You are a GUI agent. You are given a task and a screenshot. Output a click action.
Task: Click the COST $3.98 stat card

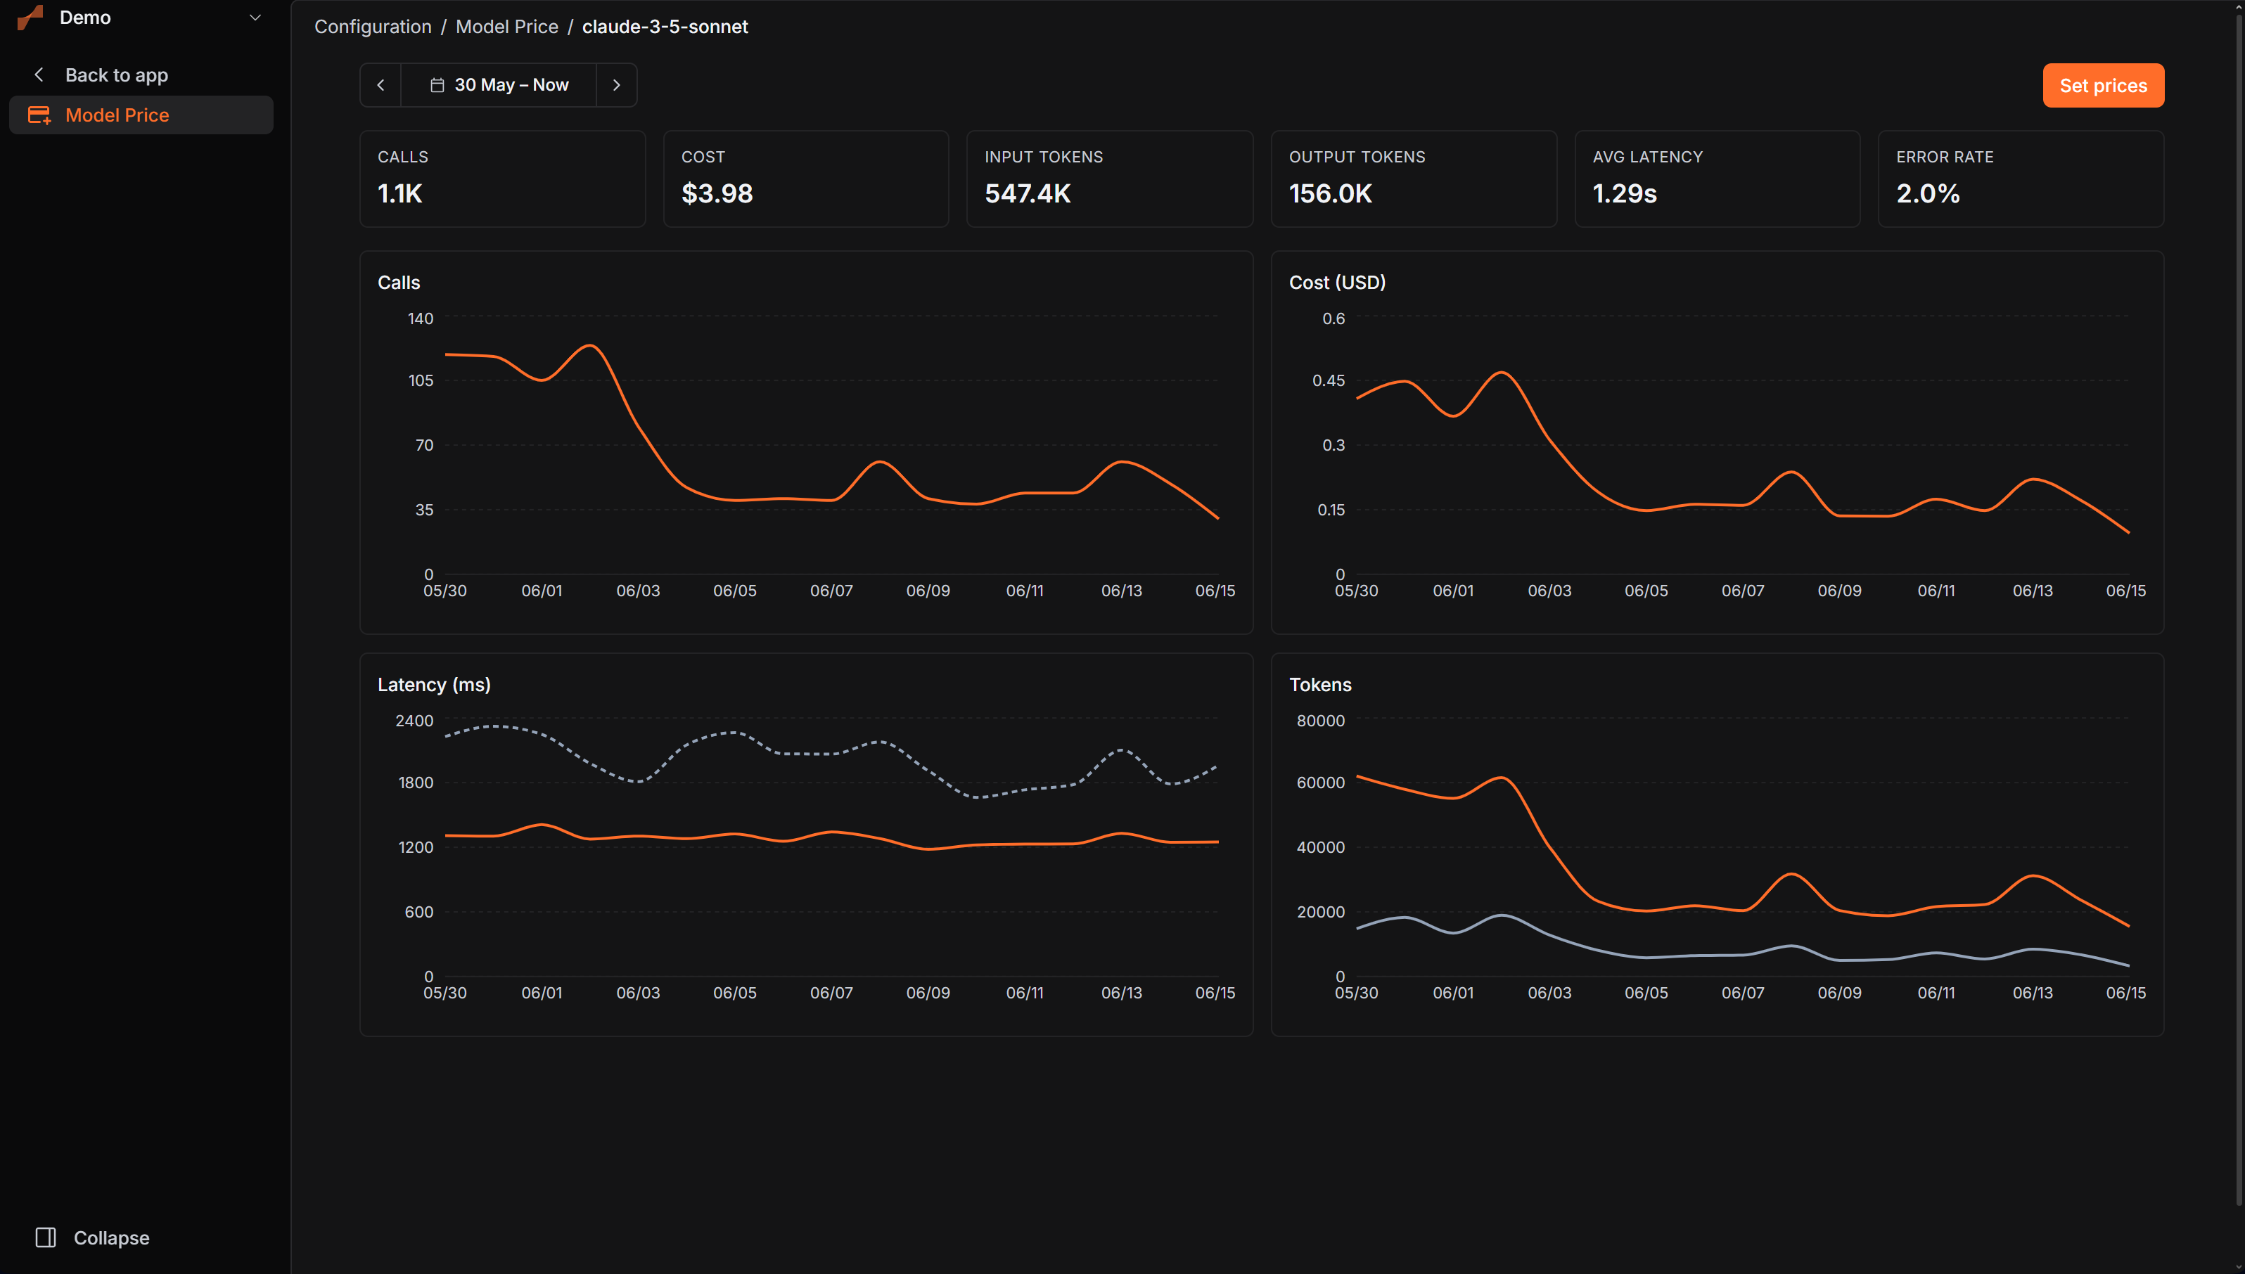806,179
